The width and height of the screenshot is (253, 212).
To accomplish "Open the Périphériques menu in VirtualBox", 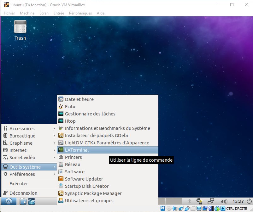I will (80, 13).
